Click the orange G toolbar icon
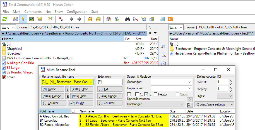The image size is (255, 130). point(170,19)
